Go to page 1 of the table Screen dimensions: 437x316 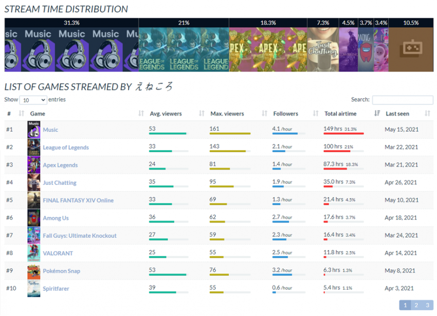click(x=405, y=305)
